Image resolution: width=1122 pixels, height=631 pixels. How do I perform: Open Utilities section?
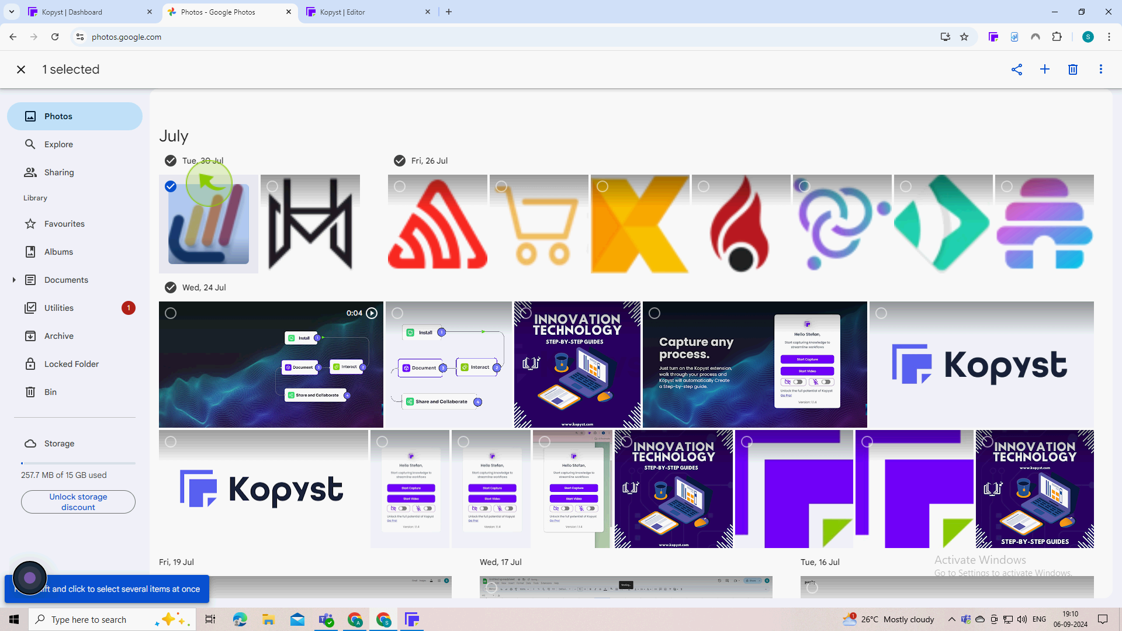point(75,308)
